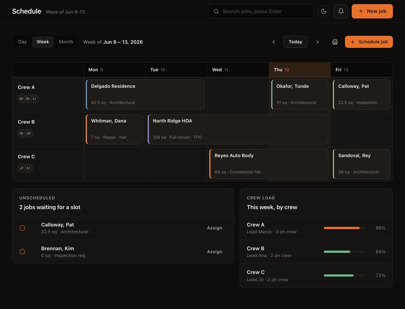Click the 86% Crew A load value
Image resolution: width=405 pixels, height=309 pixels.
tap(381, 228)
